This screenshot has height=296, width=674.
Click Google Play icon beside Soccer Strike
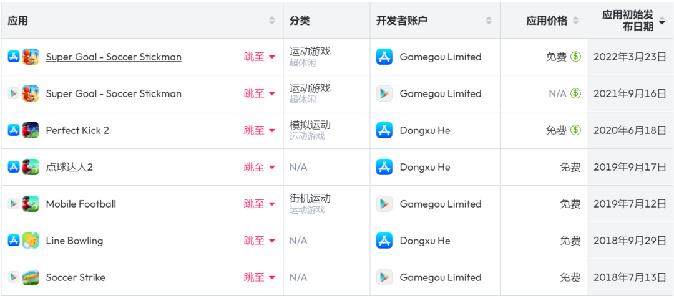tap(14, 277)
